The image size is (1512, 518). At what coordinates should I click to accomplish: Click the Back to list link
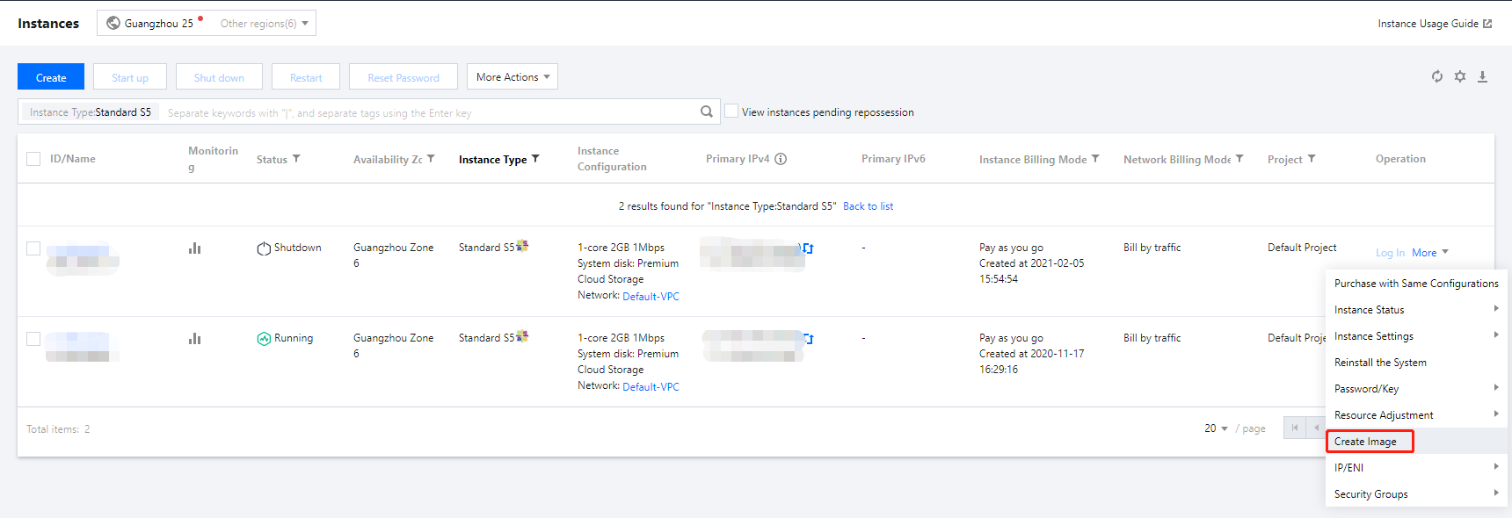tap(868, 206)
